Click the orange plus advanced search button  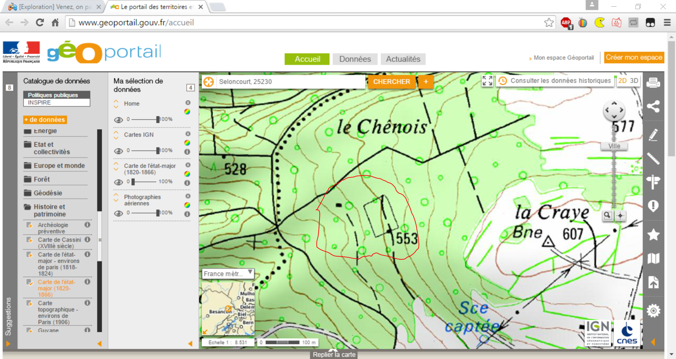pyautogui.click(x=426, y=82)
